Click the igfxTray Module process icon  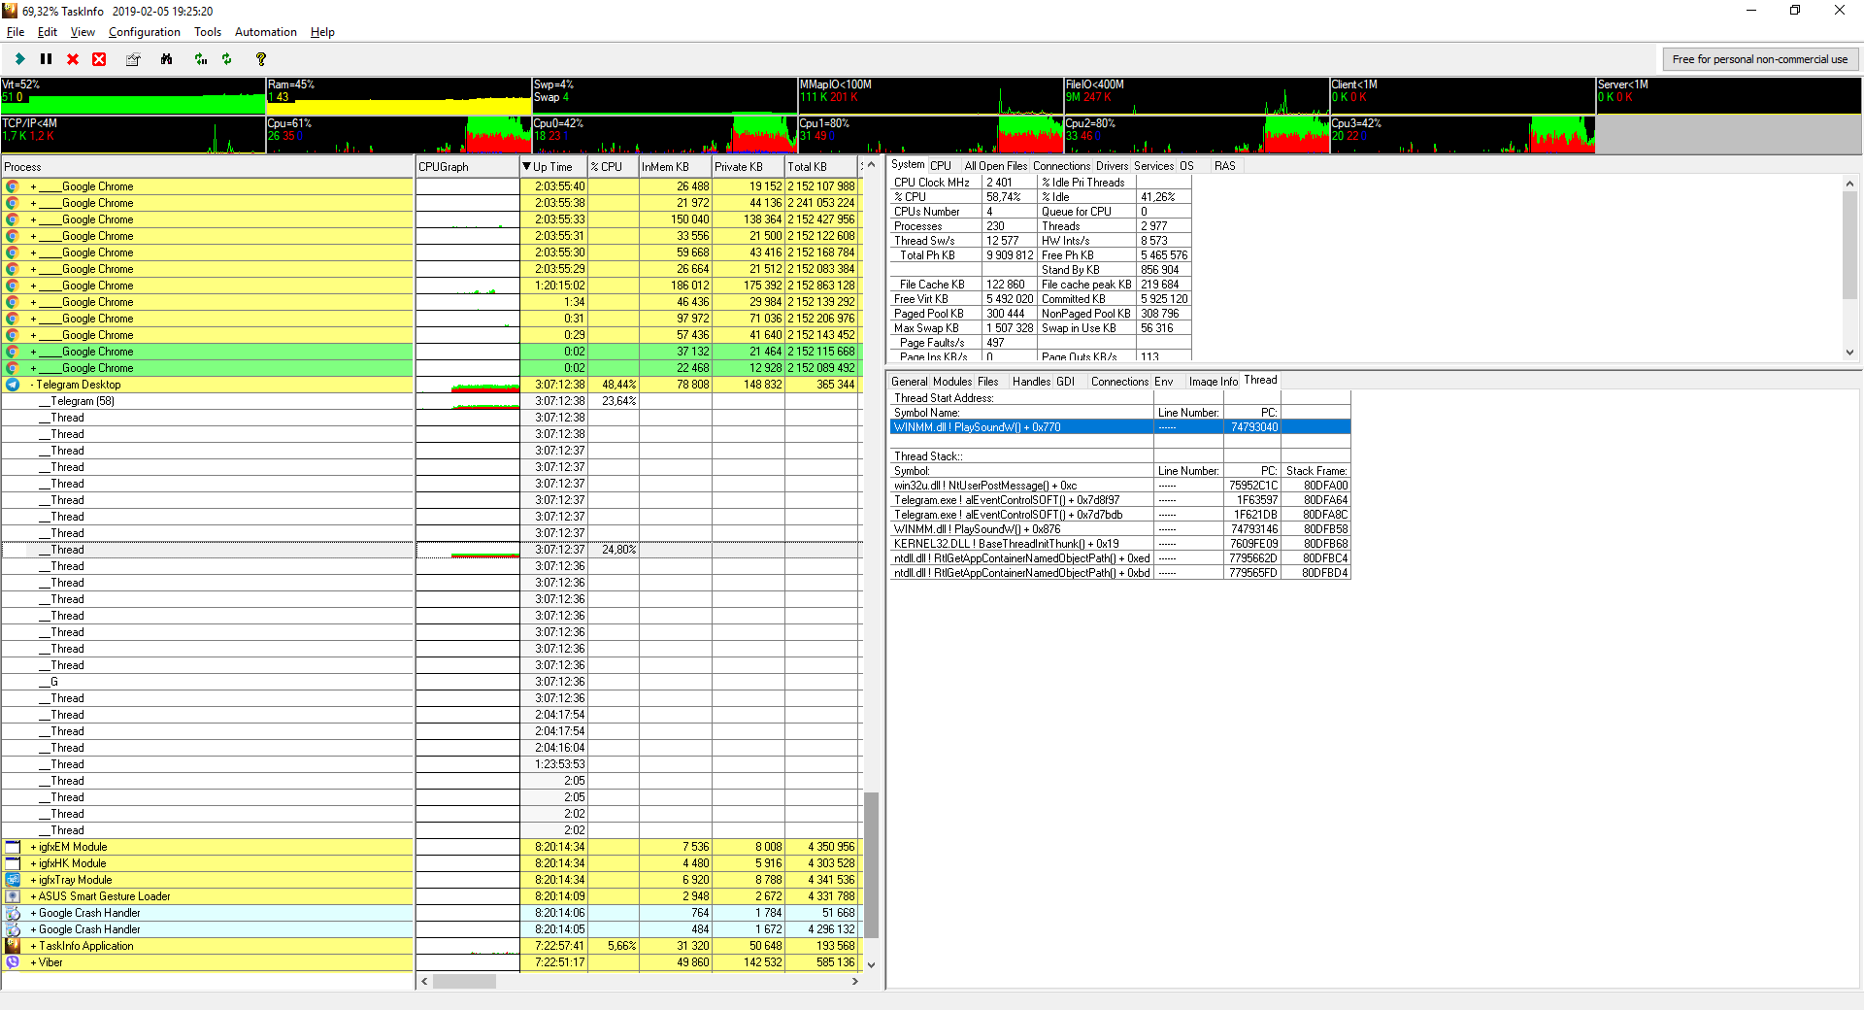pos(13,880)
